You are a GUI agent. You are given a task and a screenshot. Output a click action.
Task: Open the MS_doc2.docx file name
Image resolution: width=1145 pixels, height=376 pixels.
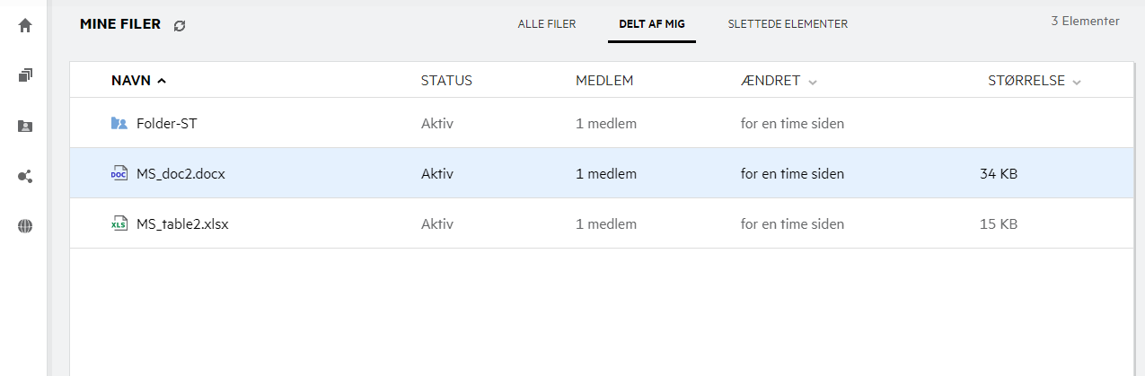pos(181,174)
